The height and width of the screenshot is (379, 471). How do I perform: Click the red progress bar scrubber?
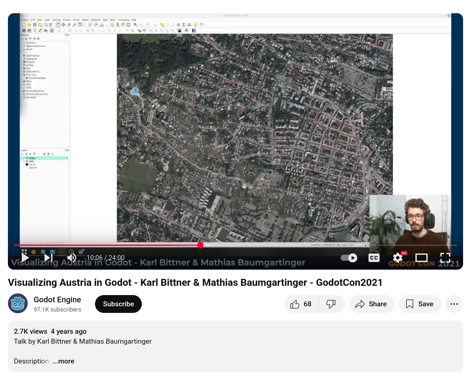pyautogui.click(x=201, y=245)
